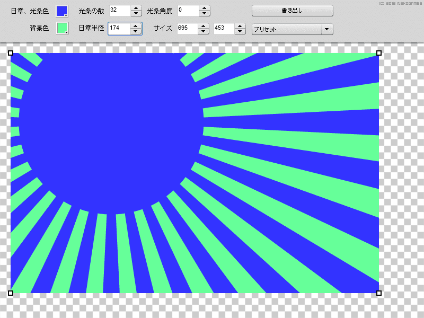Decrease the 光条の数 value with down arrow
This screenshot has height=318, width=424.
(136, 14)
